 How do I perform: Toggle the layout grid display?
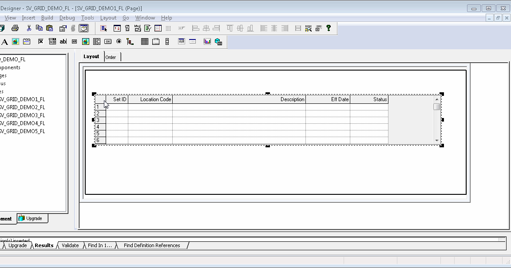(x=168, y=28)
